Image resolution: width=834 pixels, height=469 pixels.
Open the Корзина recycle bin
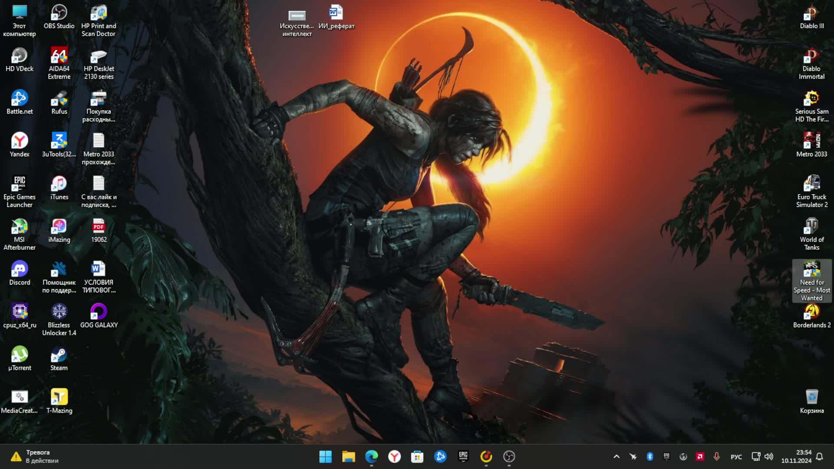click(x=811, y=401)
